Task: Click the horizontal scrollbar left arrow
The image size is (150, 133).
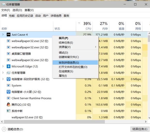Action: (2, 122)
